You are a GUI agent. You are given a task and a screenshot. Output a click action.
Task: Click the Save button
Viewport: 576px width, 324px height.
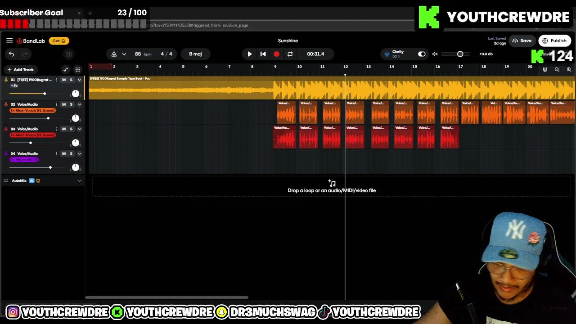click(522, 41)
